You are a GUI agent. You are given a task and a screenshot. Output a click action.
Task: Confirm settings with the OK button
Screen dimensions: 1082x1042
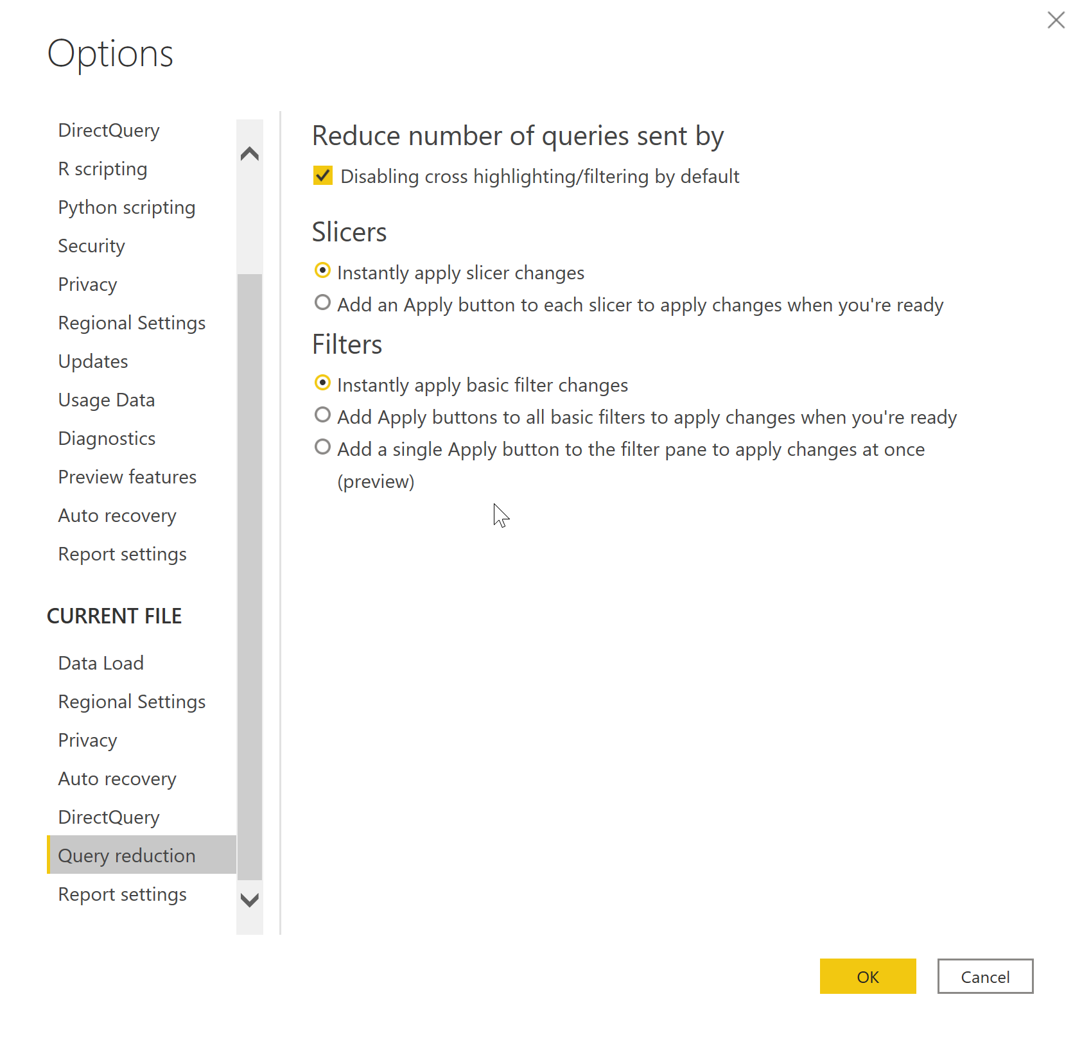click(x=868, y=976)
